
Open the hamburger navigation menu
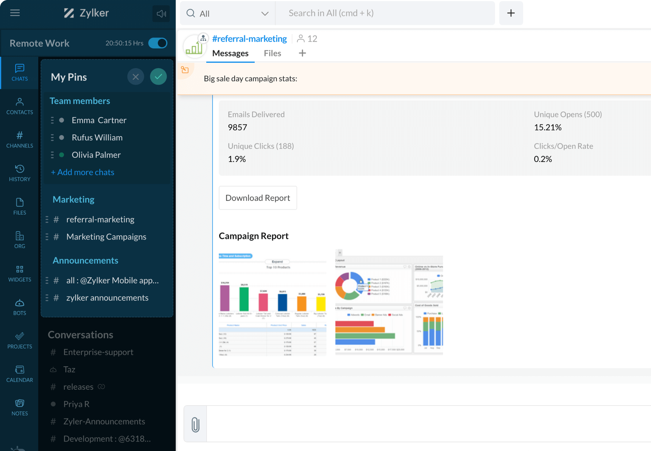click(15, 12)
